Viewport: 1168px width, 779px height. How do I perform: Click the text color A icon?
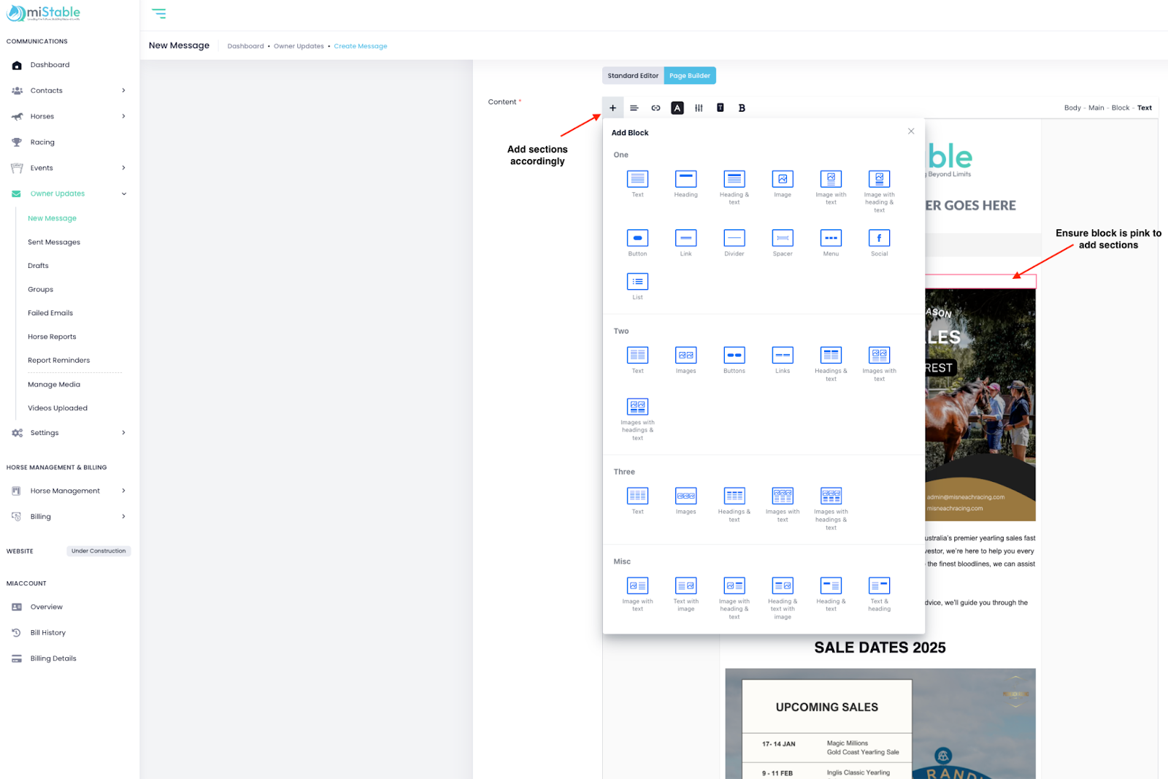[677, 108]
